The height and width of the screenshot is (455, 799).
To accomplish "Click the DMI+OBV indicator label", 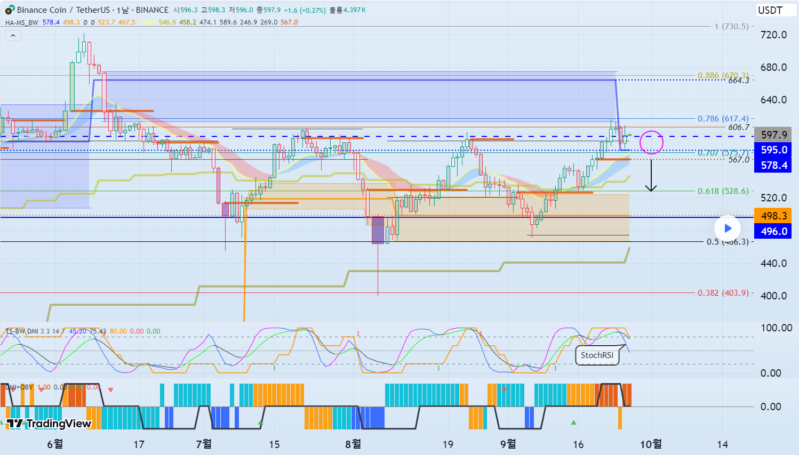I will 20,387.
